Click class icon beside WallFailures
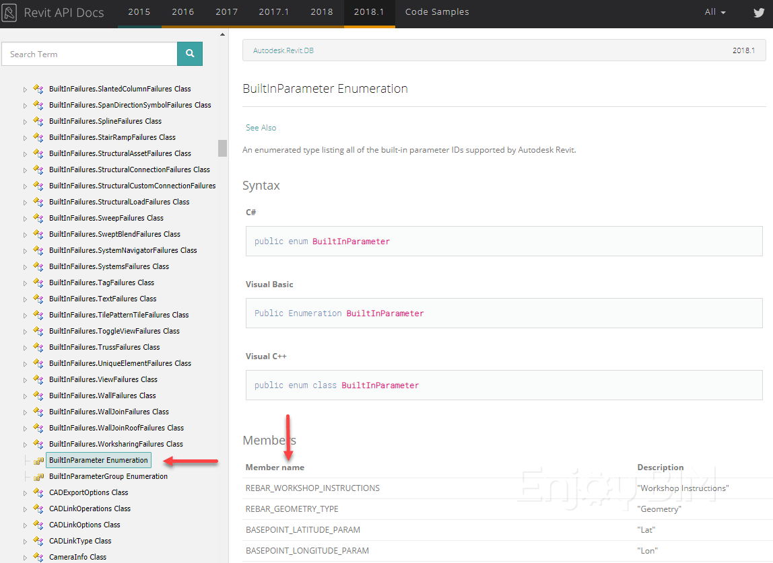The image size is (773, 563). coord(38,396)
